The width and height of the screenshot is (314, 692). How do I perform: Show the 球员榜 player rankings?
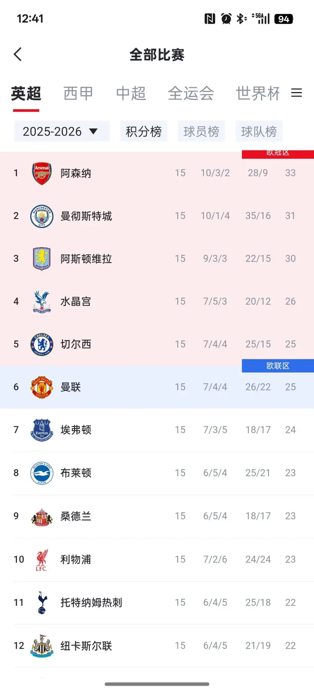pos(201,131)
